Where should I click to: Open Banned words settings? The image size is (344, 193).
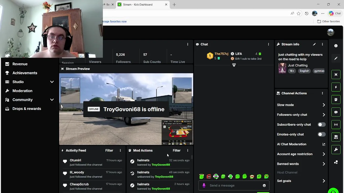tap(301, 164)
